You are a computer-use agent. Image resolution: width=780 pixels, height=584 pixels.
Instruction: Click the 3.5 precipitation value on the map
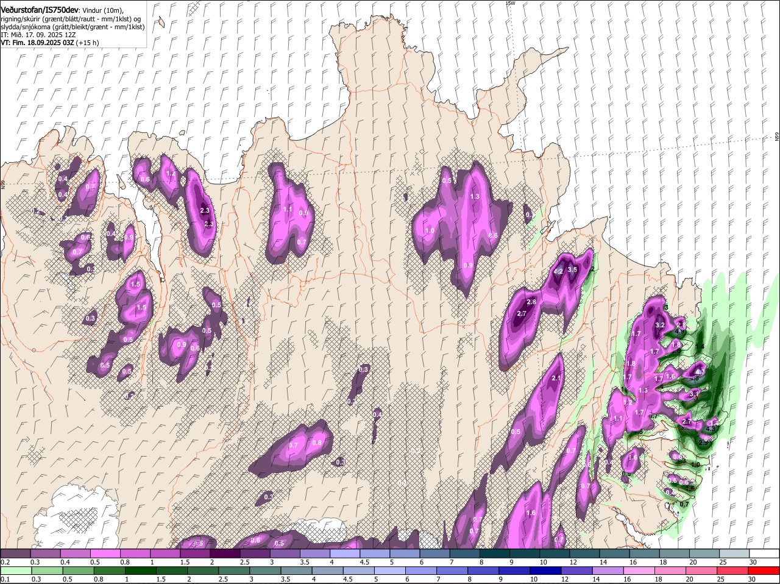(572, 269)
